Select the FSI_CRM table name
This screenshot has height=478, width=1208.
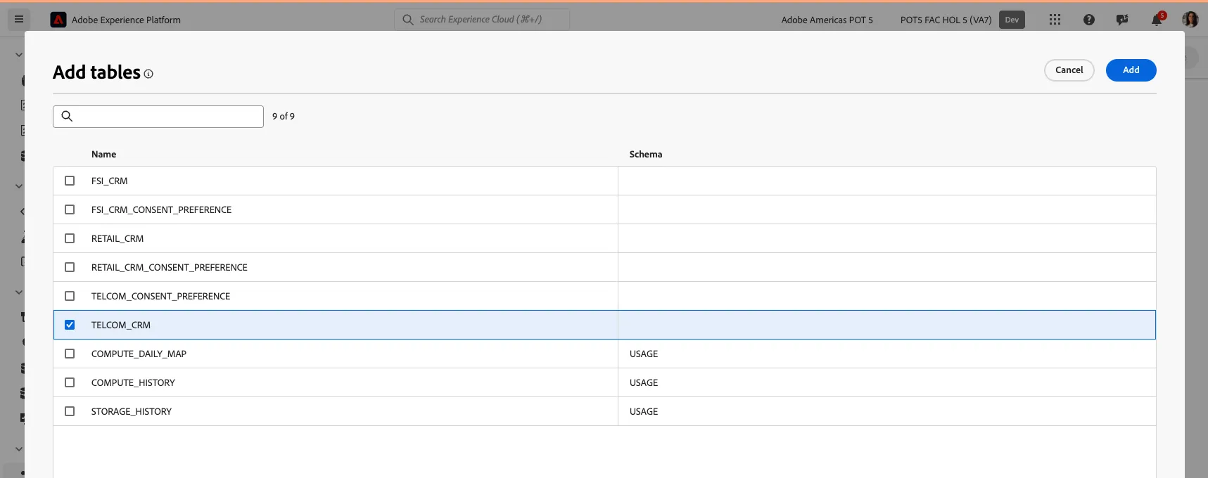click(x=109, y=181)
